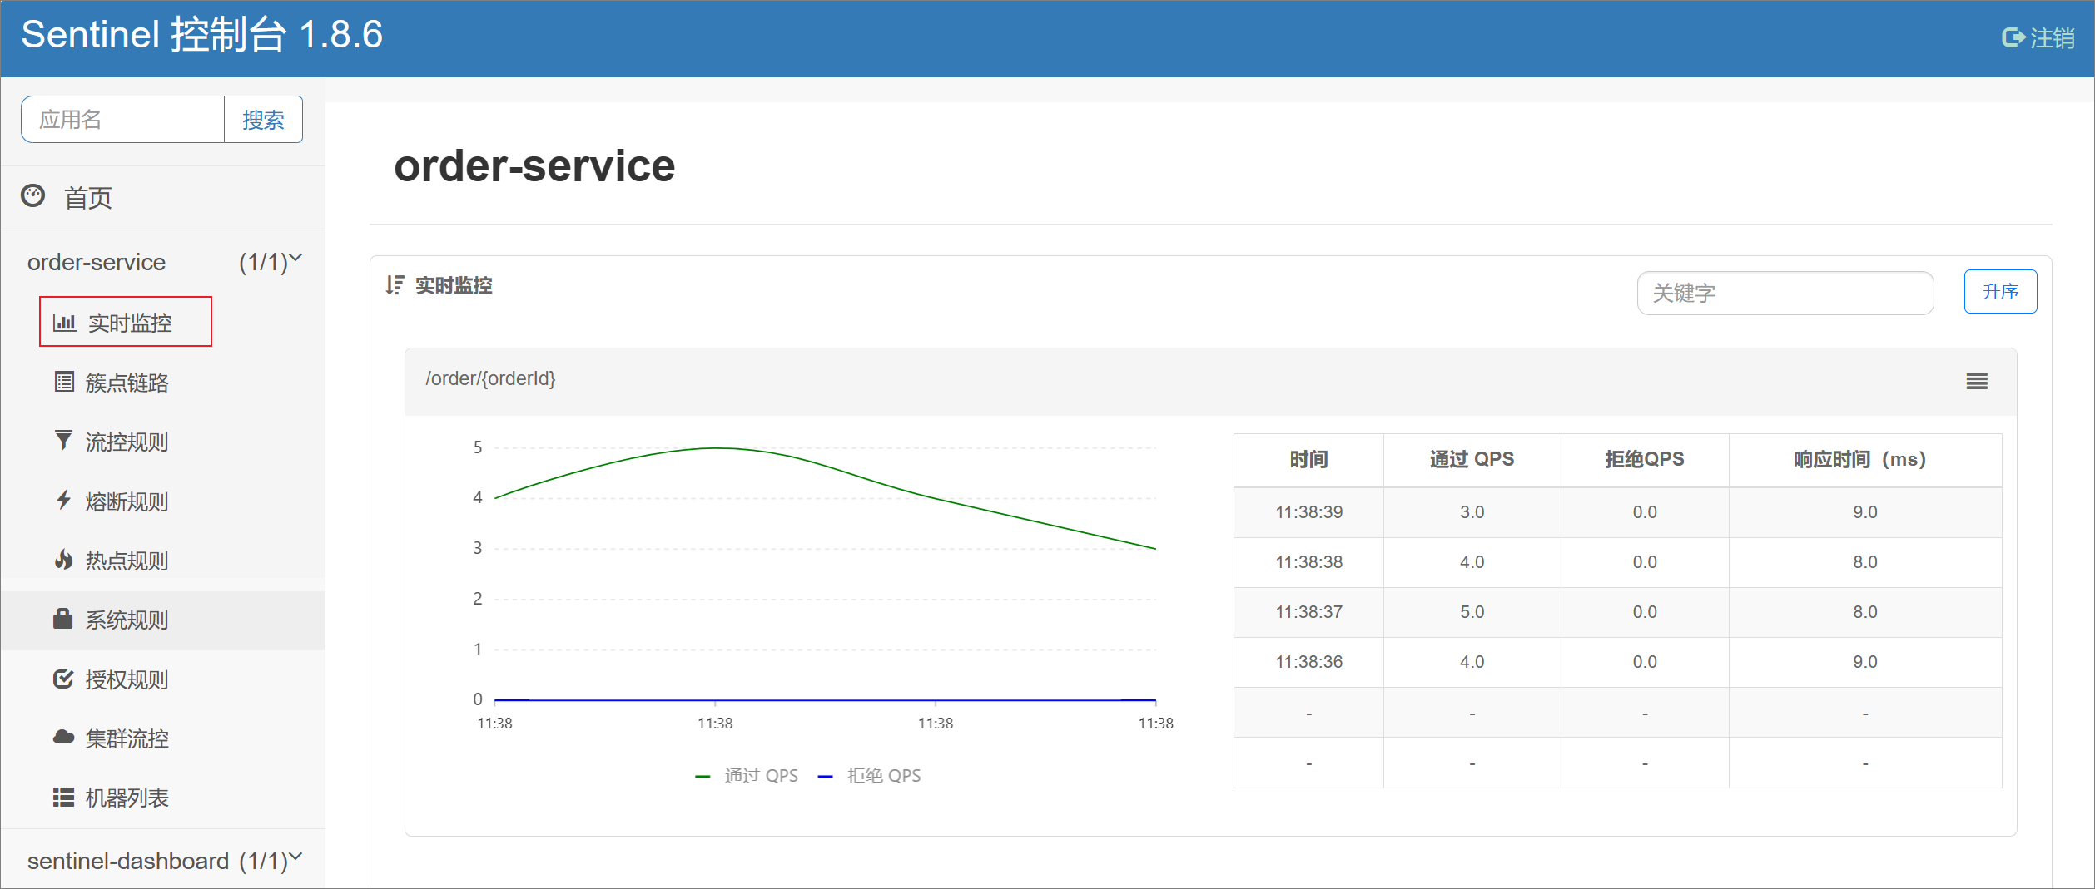Click the 11:38:38 time cell

[x=1309, y=562]
